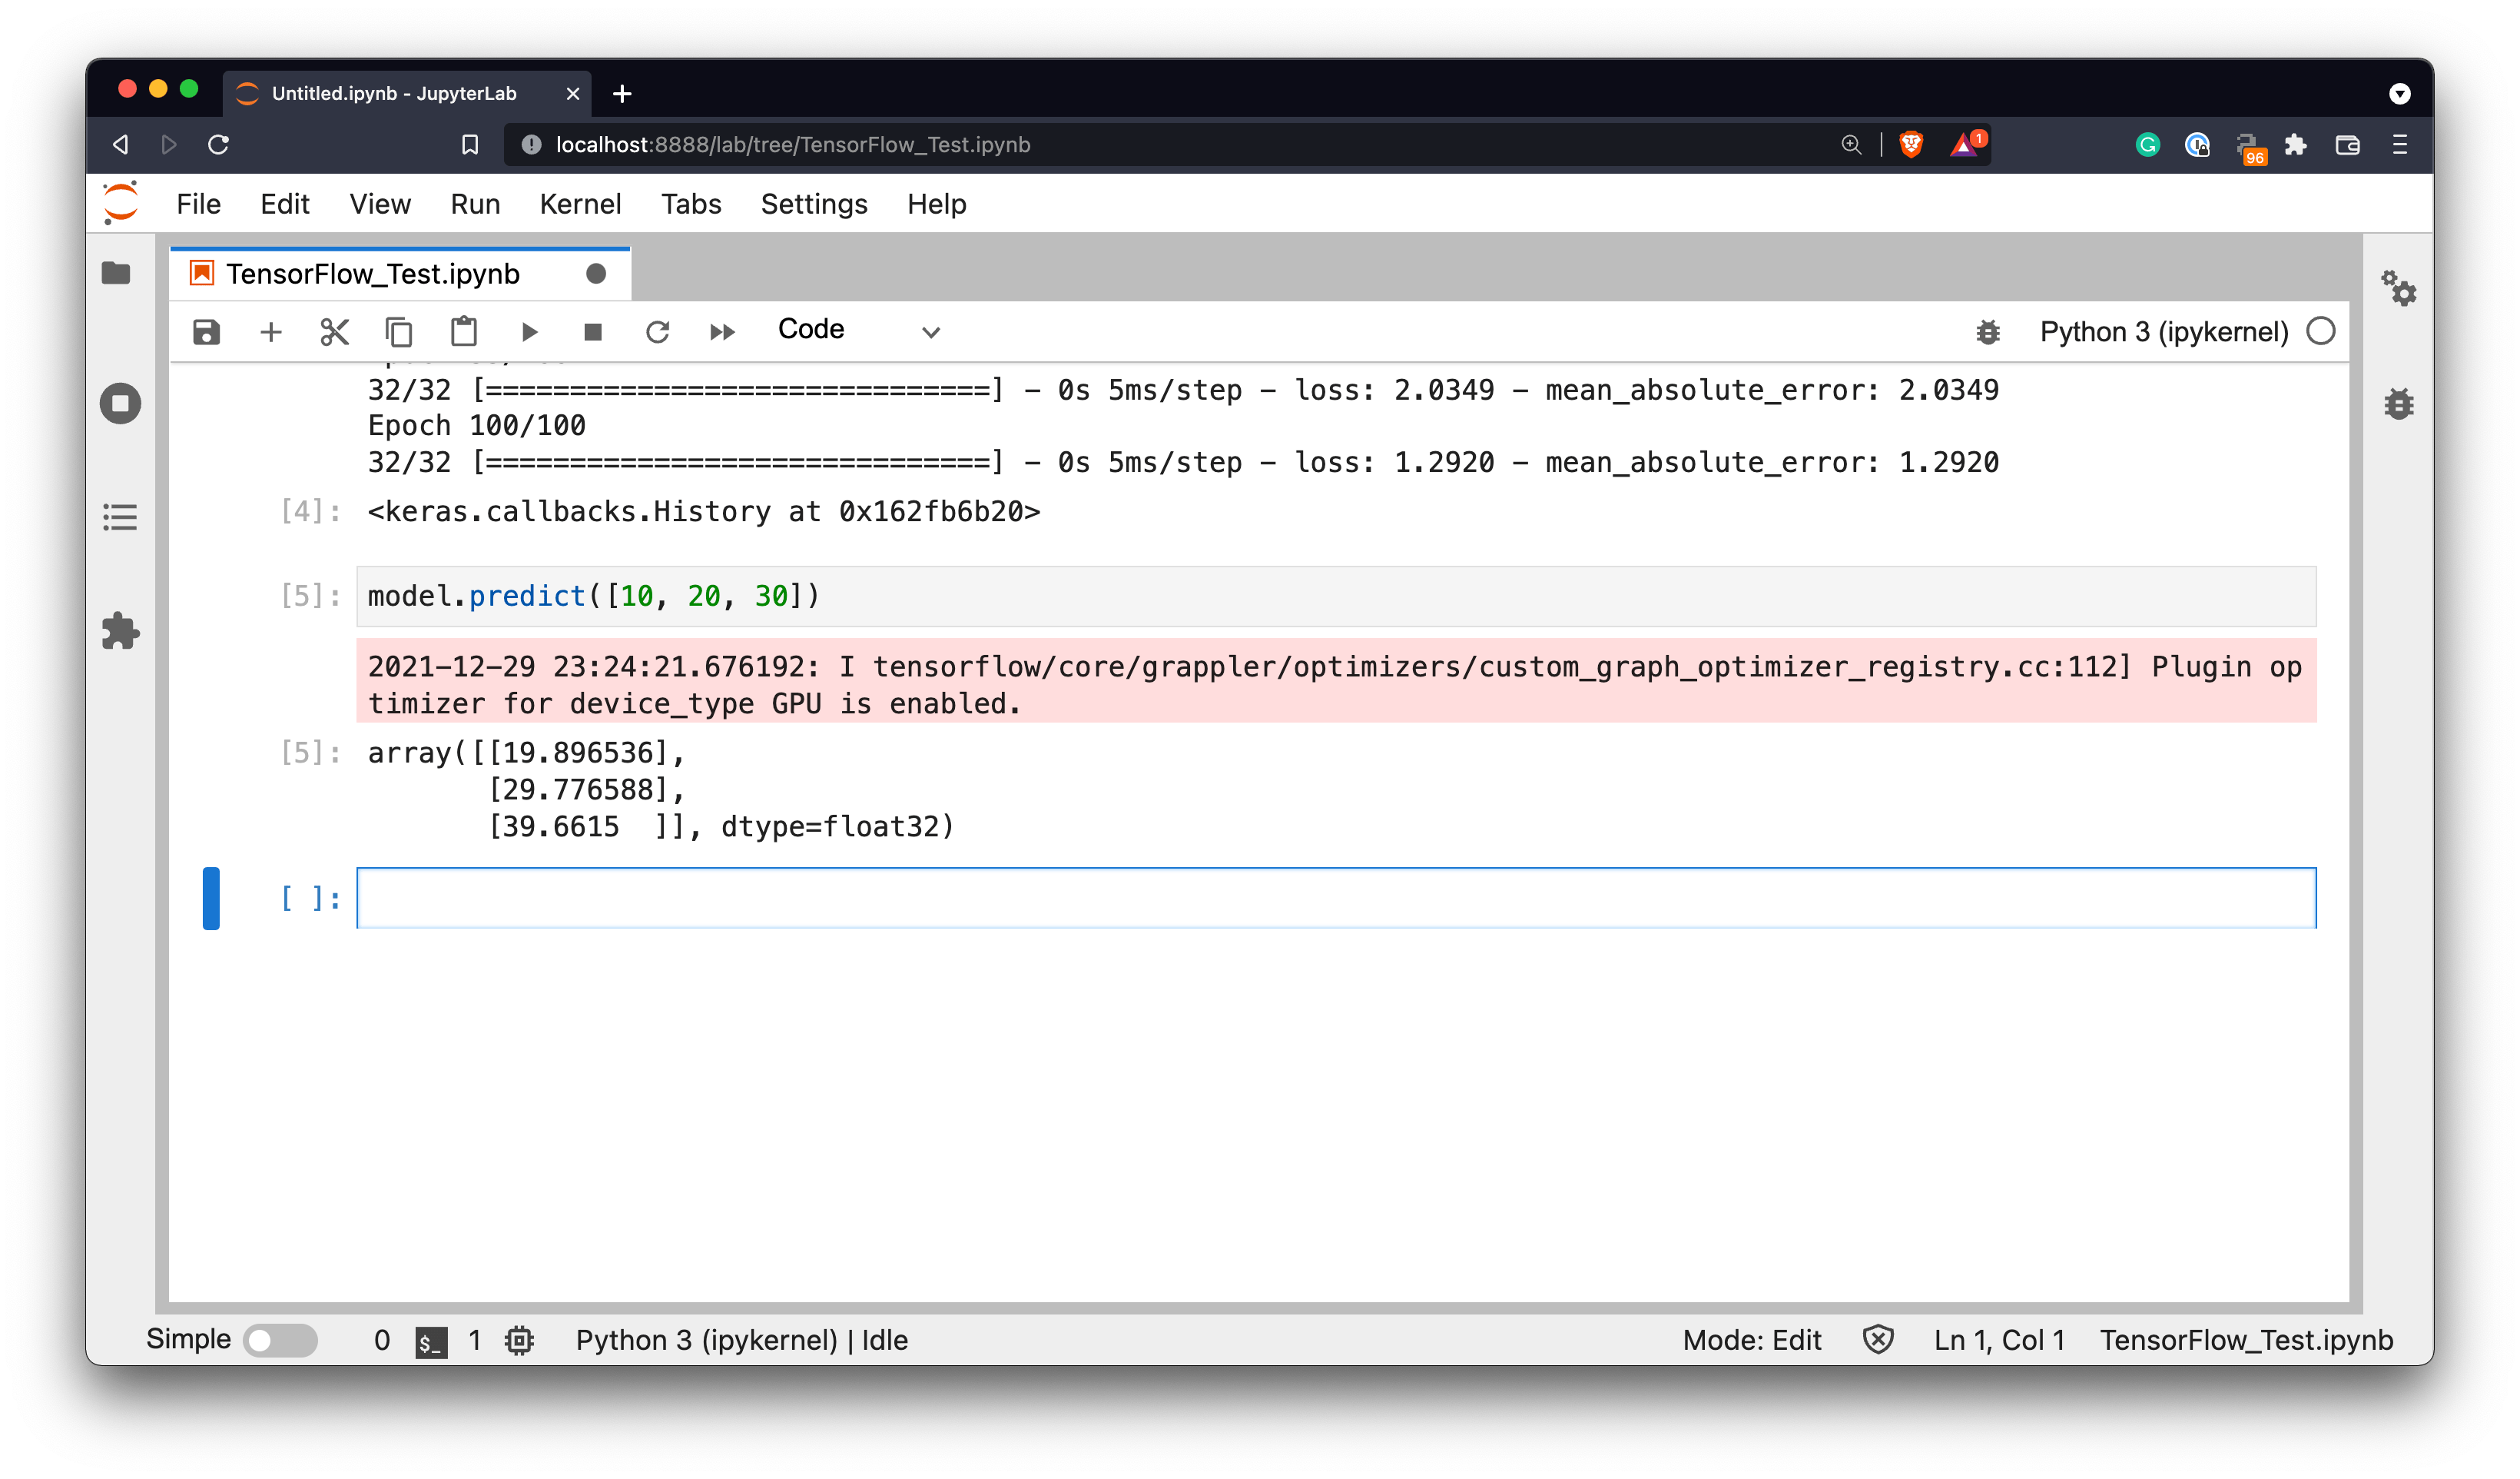Open the Kernel menu

click(580, 204)
